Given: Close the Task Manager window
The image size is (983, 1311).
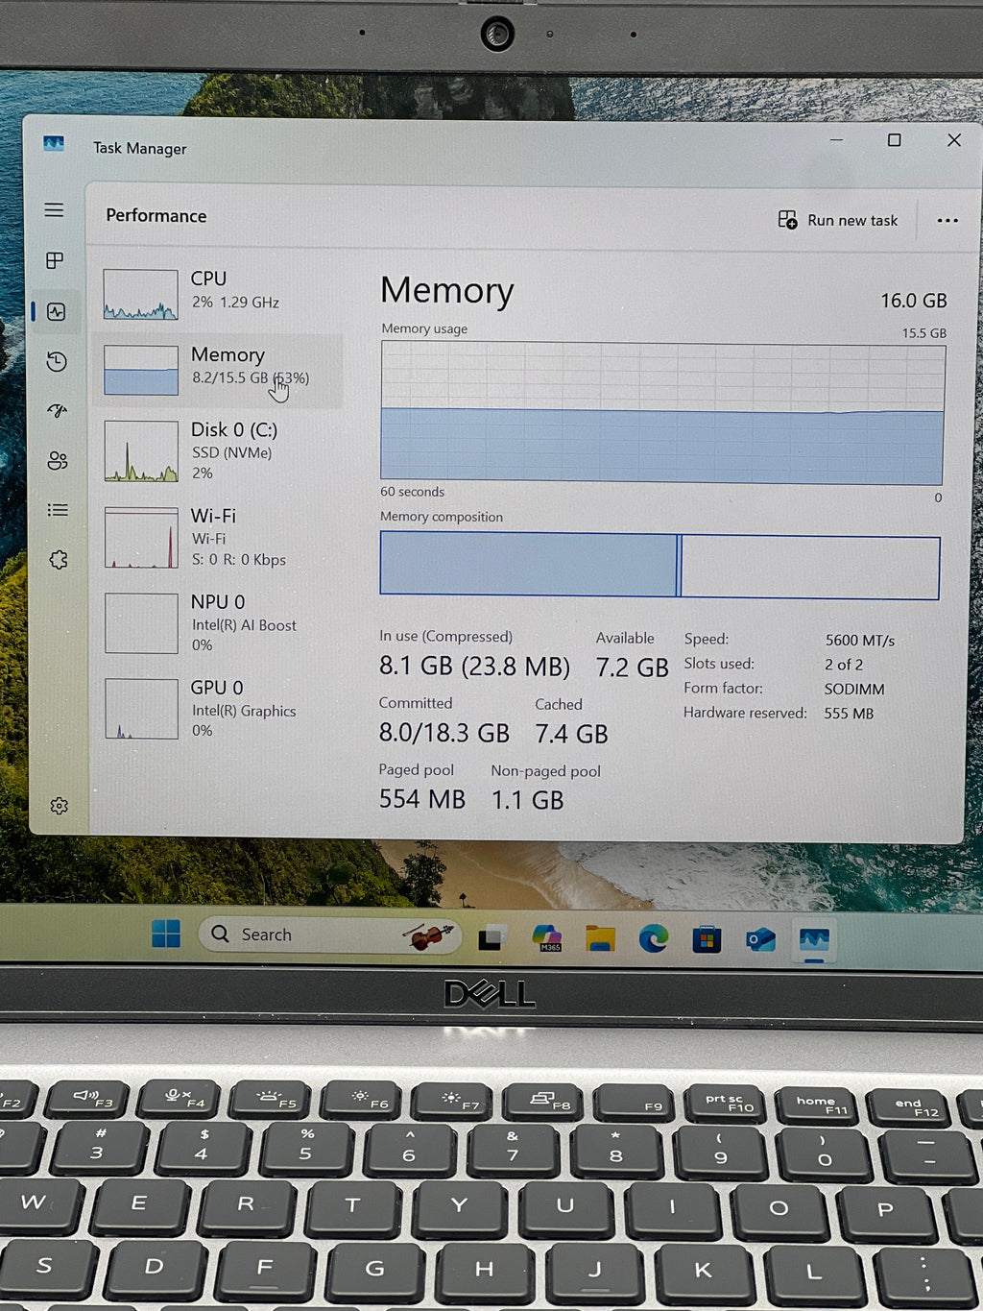Looking at the screenshot, I should click(x=954, y=140).
